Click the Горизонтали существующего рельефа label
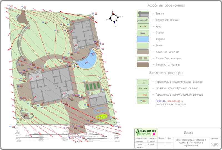The width and height of the screenshot is (222, 150). 179,82
